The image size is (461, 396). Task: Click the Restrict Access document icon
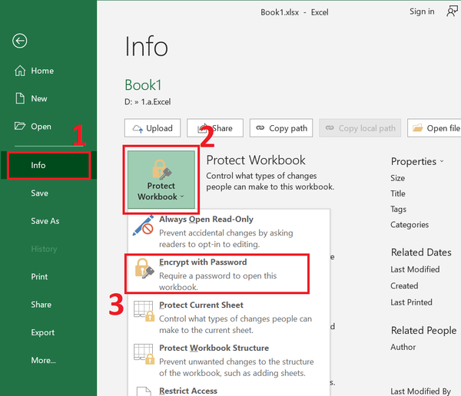144,391
